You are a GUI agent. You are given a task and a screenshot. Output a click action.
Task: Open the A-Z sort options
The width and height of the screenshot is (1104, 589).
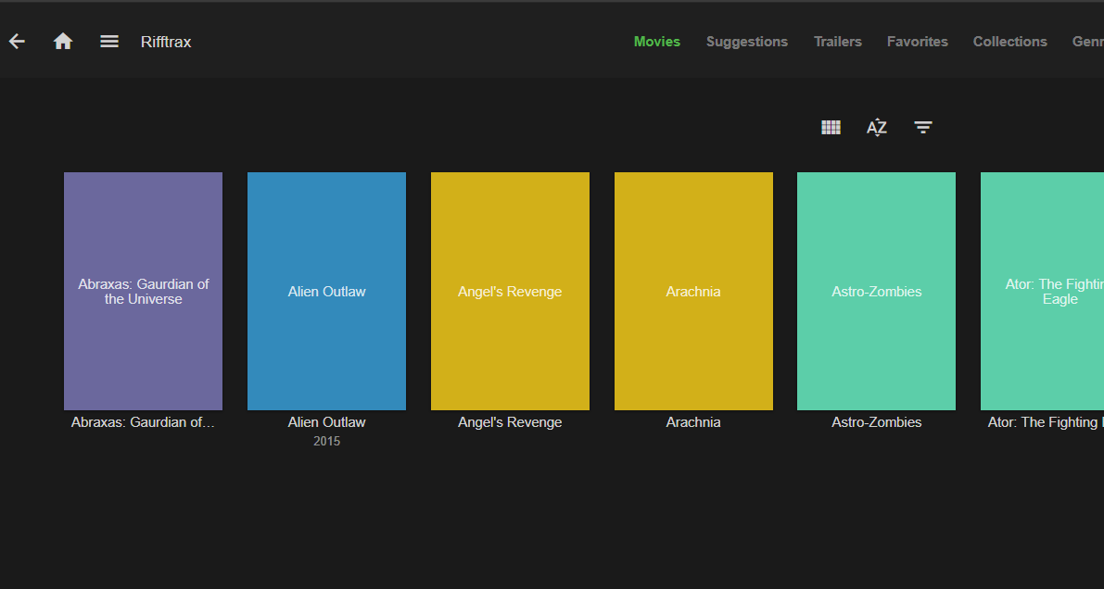[x=876, y=128]
